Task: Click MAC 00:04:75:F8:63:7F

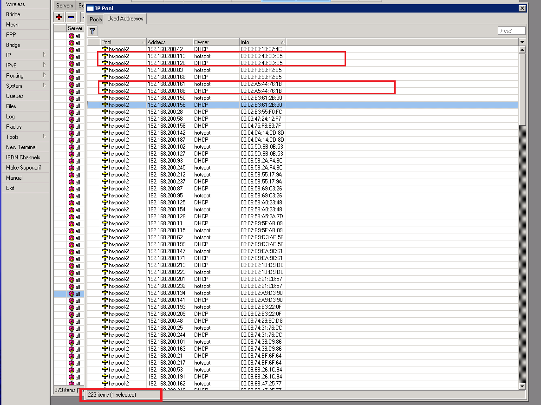Action: pyautogui.click(x=261, y=126)
